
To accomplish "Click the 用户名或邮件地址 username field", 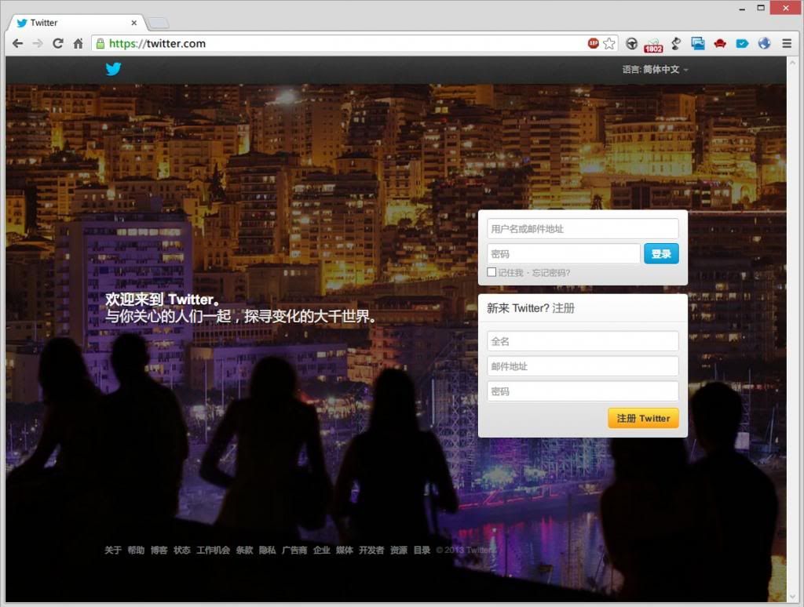I will [583, 228].
